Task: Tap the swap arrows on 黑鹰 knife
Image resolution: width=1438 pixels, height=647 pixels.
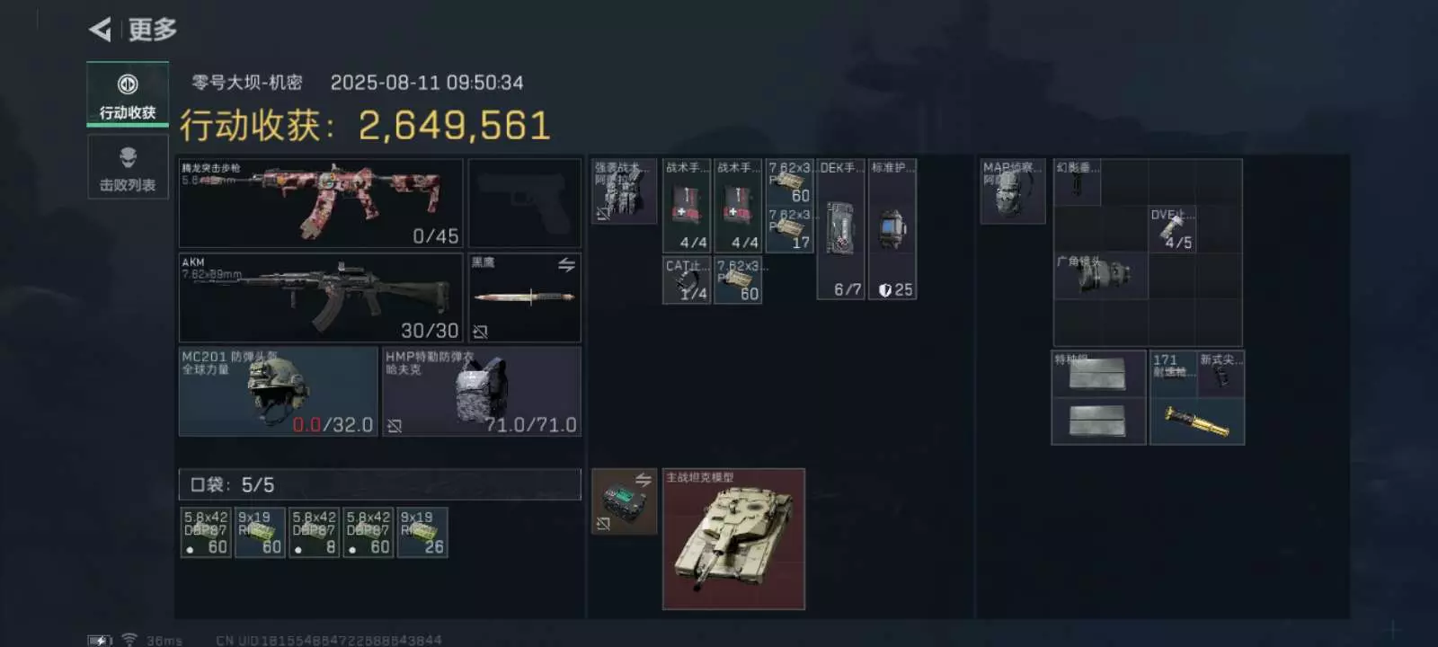Action: (566, 265)
